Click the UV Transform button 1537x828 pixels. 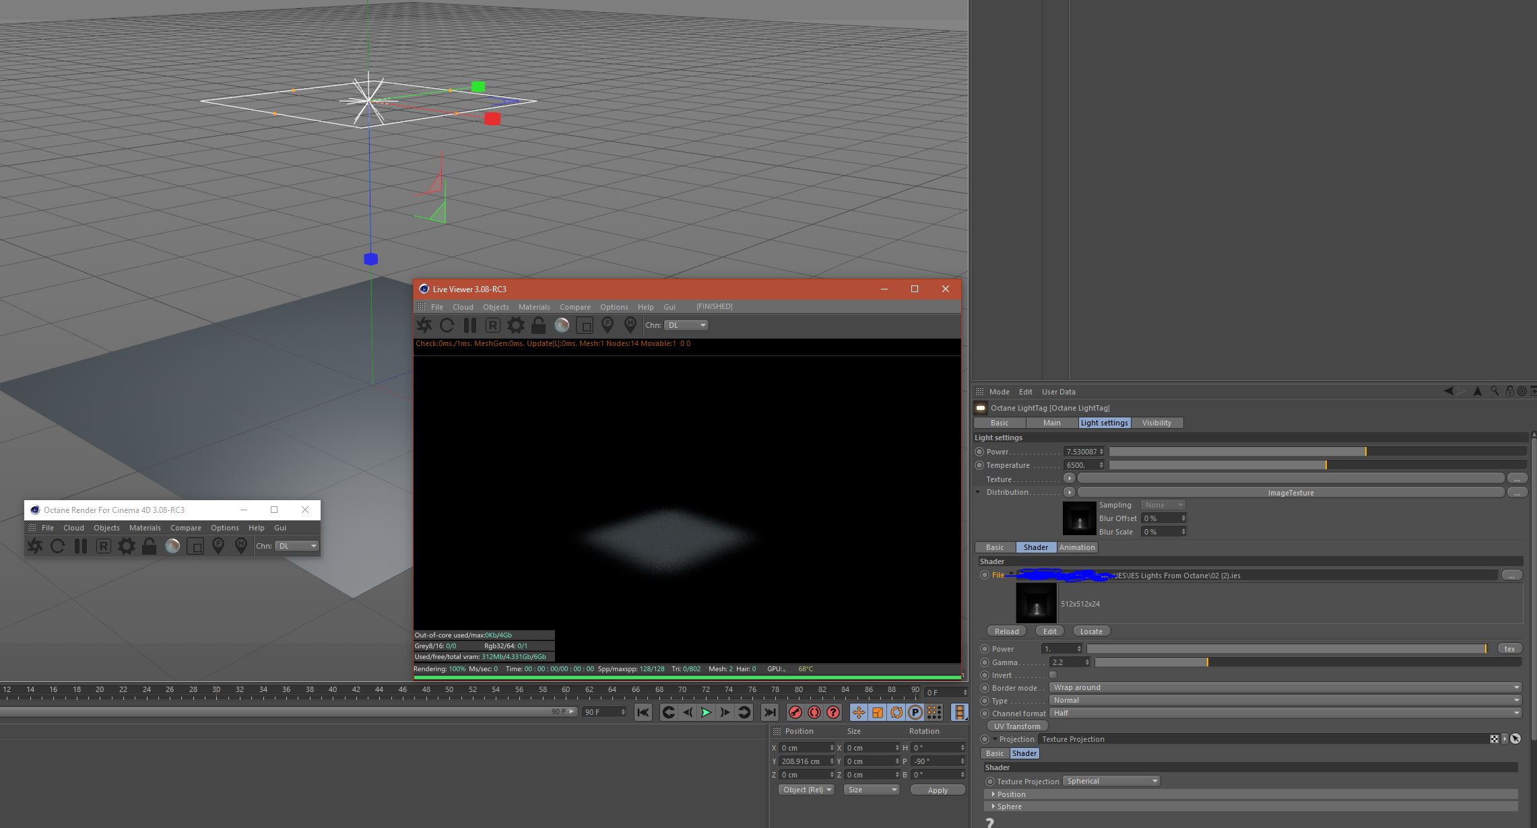pyautogui.click(x=1017, y=726)
